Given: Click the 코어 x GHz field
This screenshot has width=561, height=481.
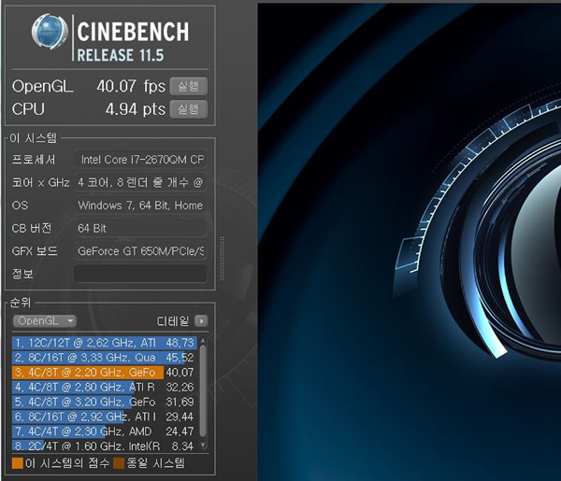Looking at the screenshot, I should pyautogui.click(x=140, y=182).
